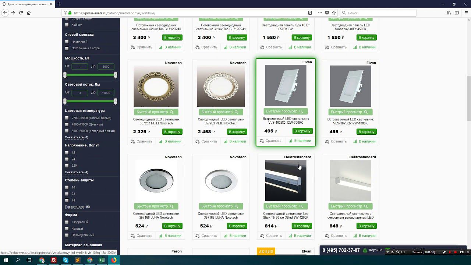This screenshot has width=471, height=265.
Task: Check the Накладной mounting filter
Action: [67, 42]
